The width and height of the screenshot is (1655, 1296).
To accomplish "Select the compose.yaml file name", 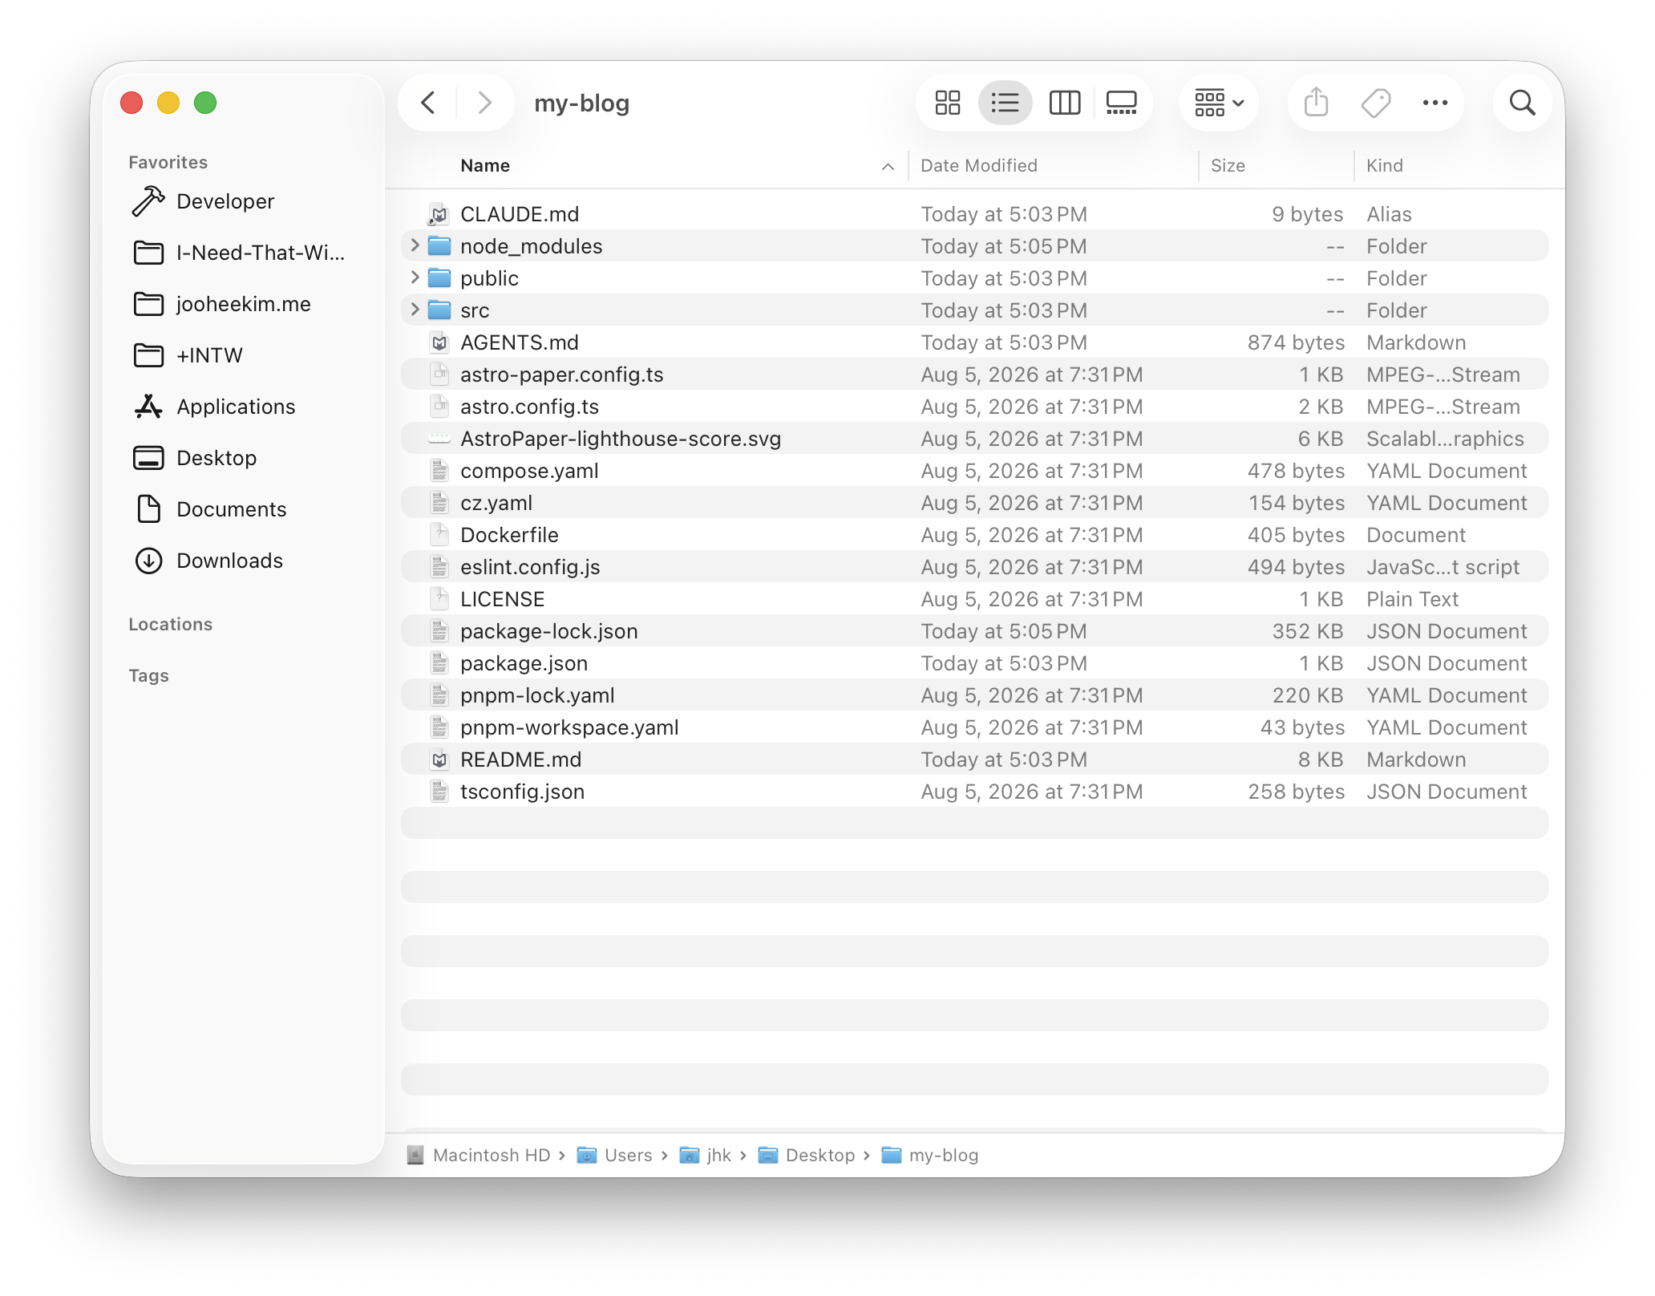I will tap(529, 471).
